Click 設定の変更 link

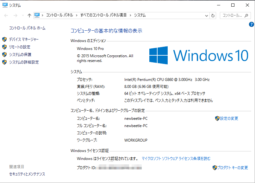(x=229, y=119)
